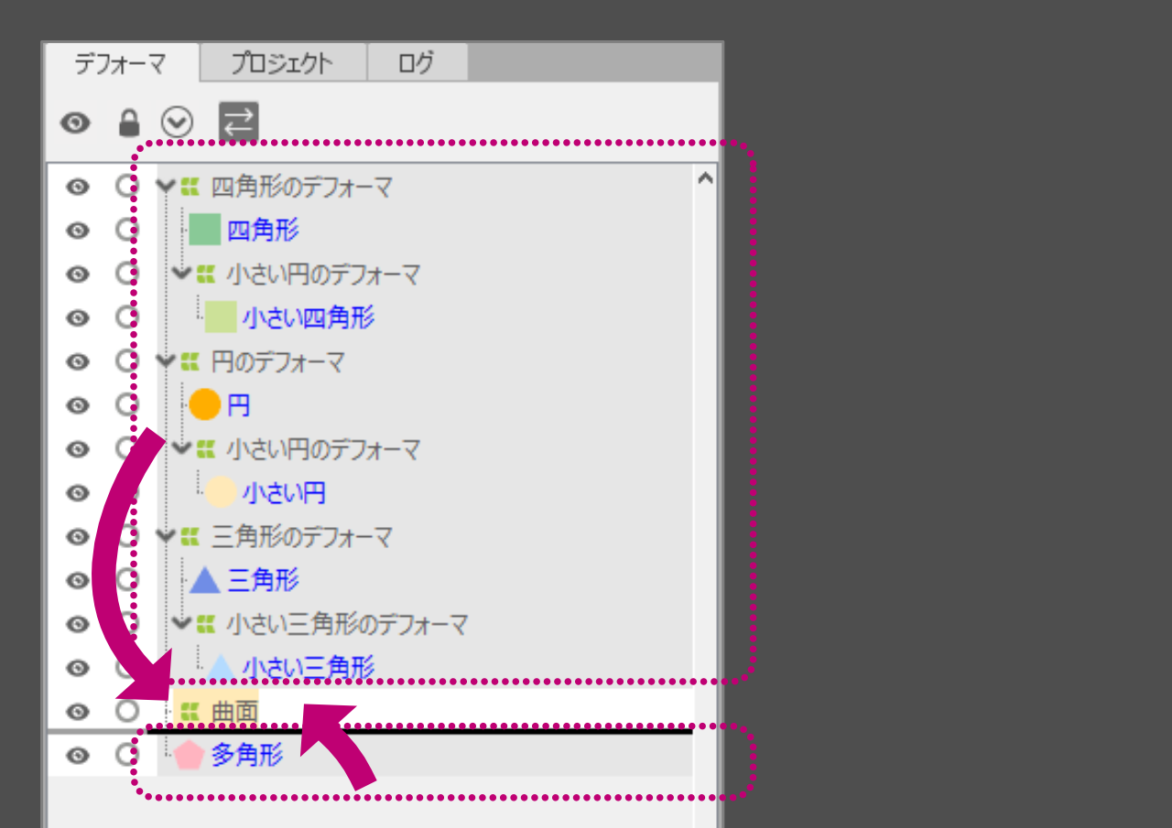This screenshot has width=1172, height=828.
Task: Click the pale 小さい円 thumbnail icon
Action: pyautogui.click(x=221, y=492)
